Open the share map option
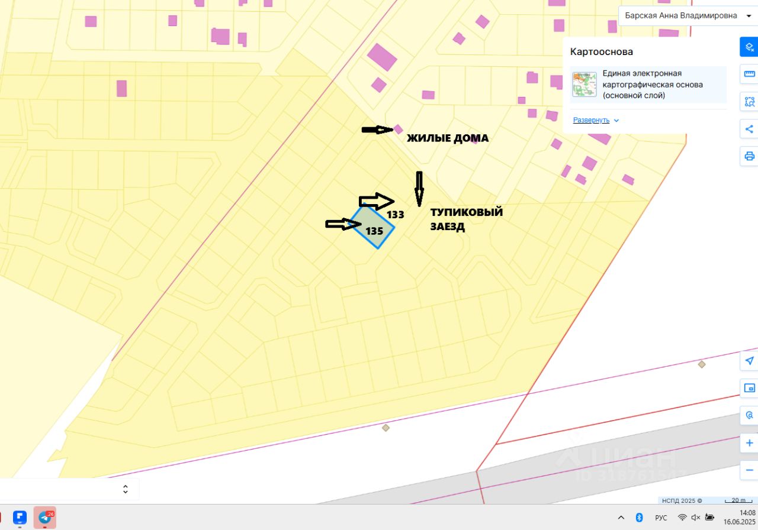The width and height of the screenshot is (758, 530). pyautogui.click(x=749, y=129)
